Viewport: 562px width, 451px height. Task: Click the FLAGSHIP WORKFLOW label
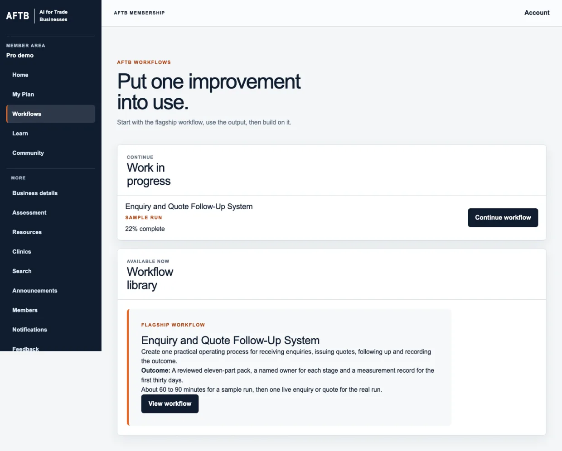point(173,325)
